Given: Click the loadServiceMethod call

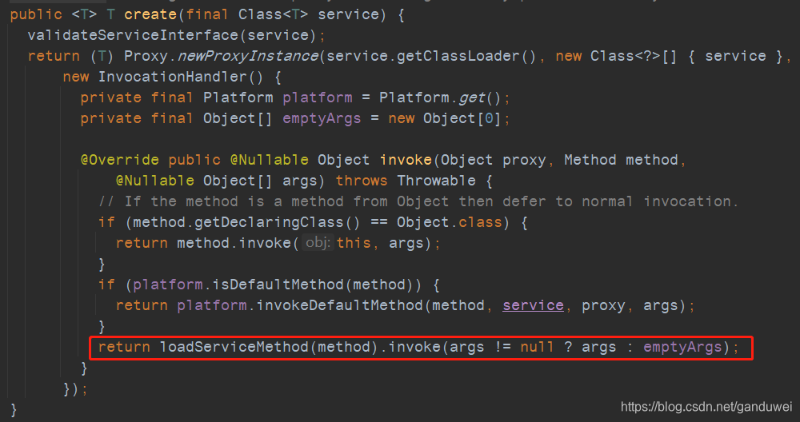Looking at the screenshot, I should coord(234,348).
